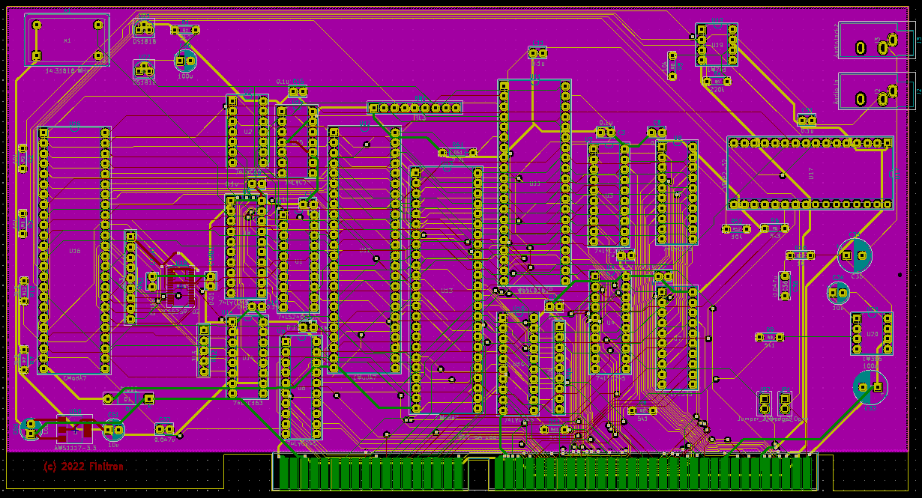Select the U3 chip footprint

click(609, 195)
